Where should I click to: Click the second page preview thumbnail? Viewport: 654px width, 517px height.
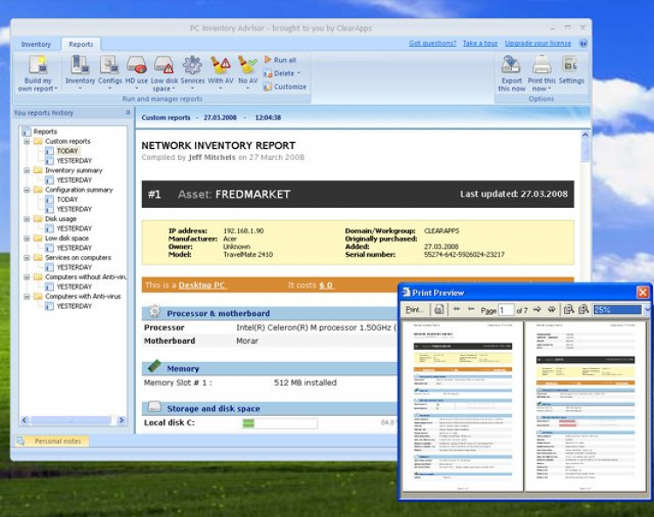(585, 406)
